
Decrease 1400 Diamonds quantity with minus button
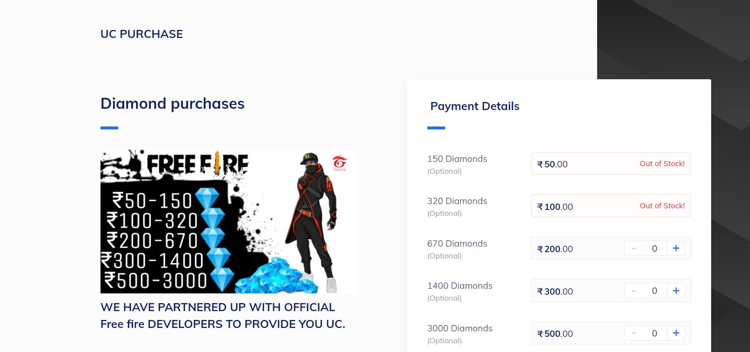tap(633, 290)
